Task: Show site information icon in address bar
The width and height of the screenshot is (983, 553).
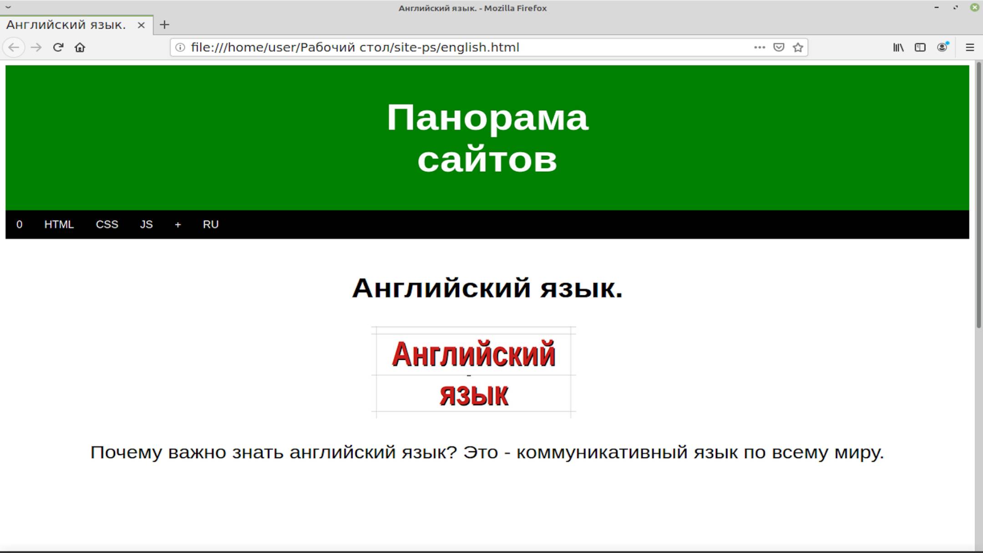Action: 180,47
